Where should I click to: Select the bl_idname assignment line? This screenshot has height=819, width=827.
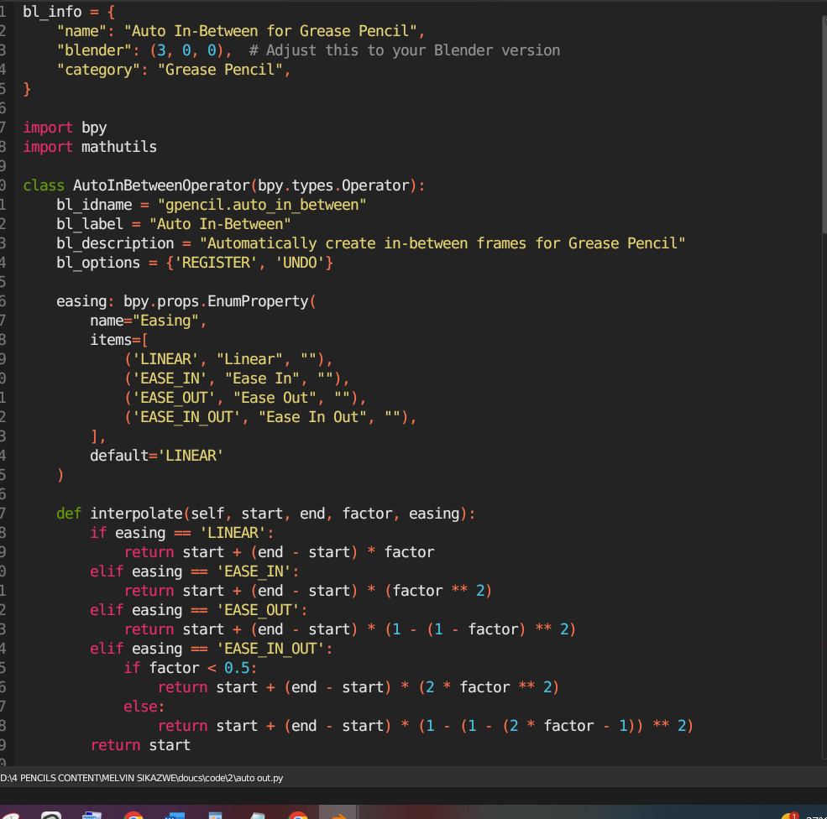pyautogui.click(x=212, y=205)
